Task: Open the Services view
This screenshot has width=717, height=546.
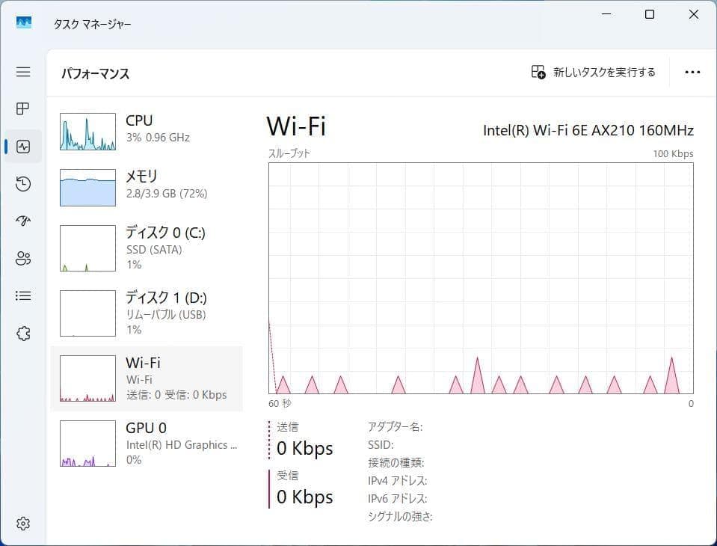Action: click(22, 334)
